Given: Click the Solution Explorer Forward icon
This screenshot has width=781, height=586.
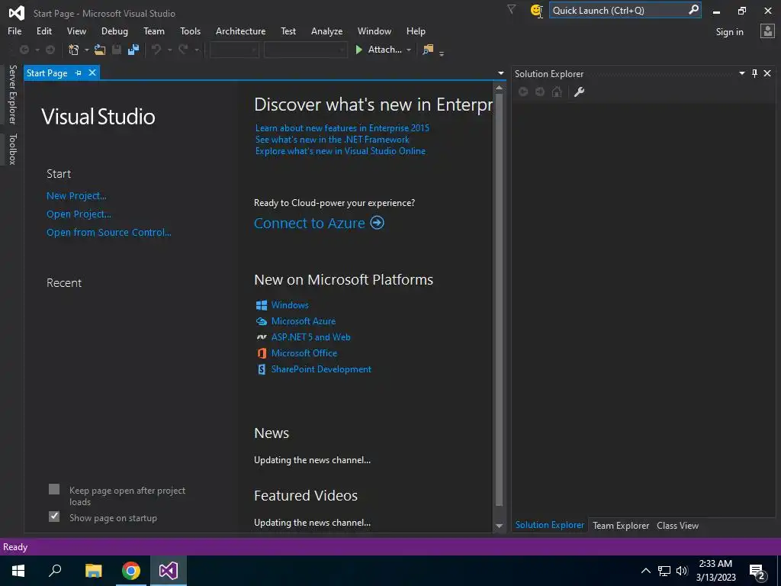Looking at the screenshot, I should (x=540, y=92).
